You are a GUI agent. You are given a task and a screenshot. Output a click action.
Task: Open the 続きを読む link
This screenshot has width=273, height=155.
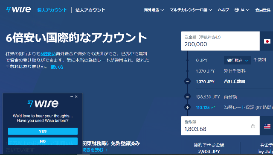pyautogui.click(x=95, y=150)
